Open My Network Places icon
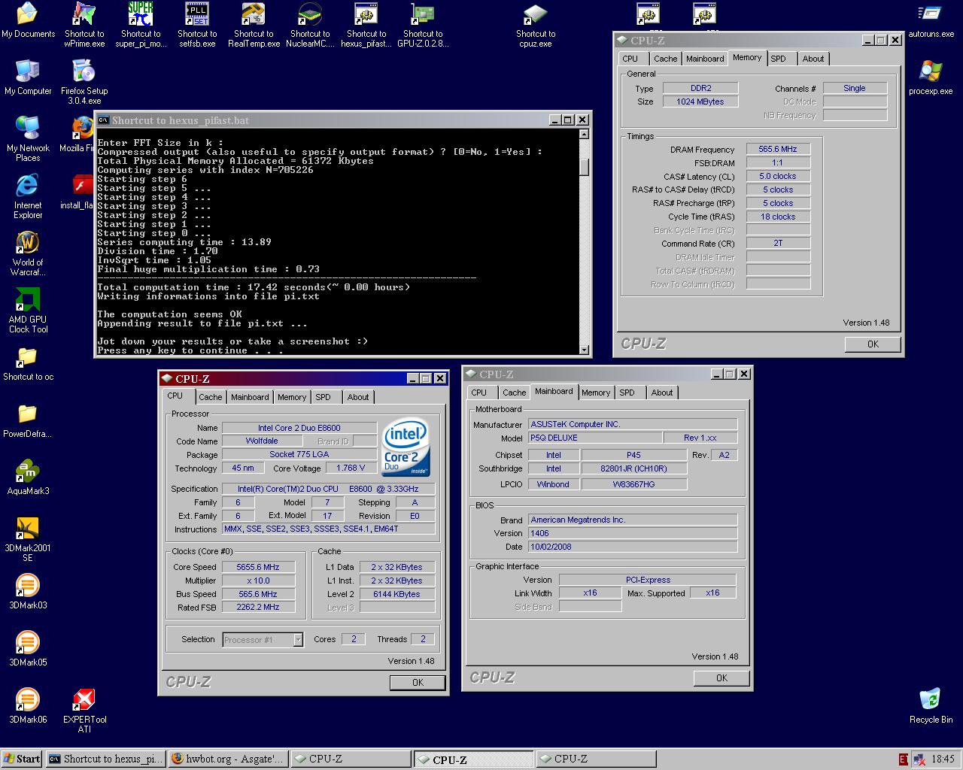This screenshot has height=770, width=963. (28, 139)
